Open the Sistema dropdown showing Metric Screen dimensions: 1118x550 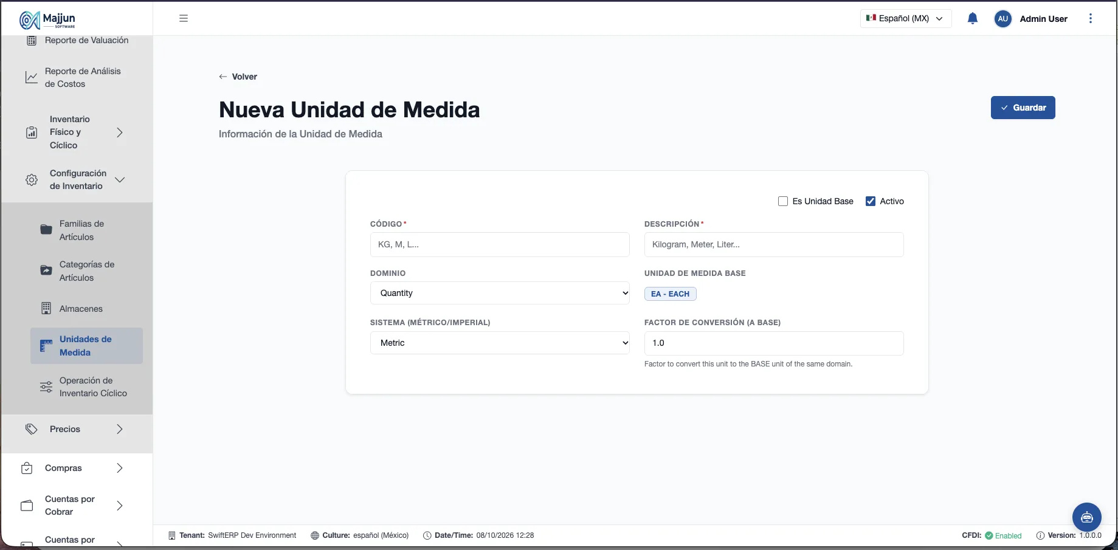coord(500,343)
